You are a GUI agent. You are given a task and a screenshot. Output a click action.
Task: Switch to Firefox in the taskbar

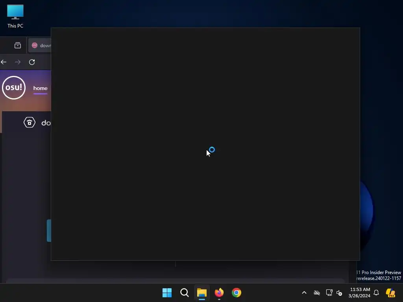point(219,293)
